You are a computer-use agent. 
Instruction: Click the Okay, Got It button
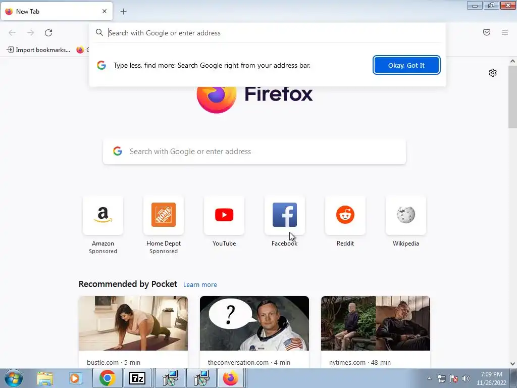[406, 65]
